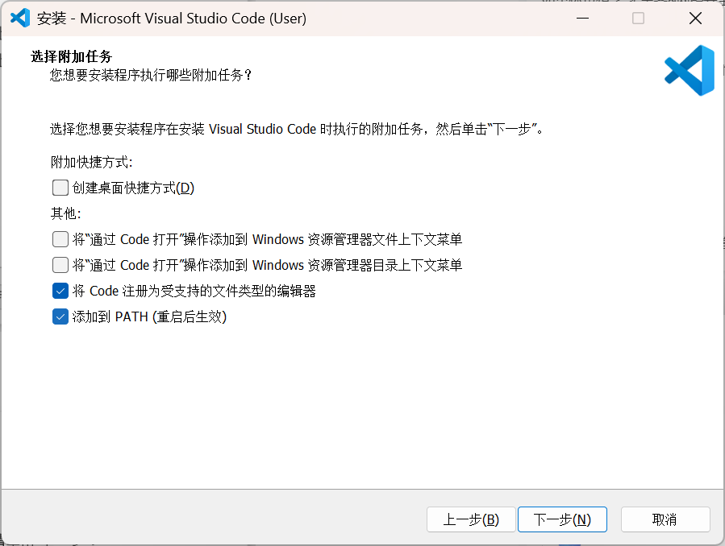This screenshot has width=725, height=546.
Task: Proceed with 下一步(N) button
Action: (x=562, y=519)
